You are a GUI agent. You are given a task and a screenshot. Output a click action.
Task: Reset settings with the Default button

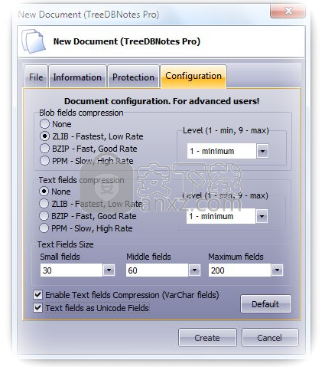pos(265,304)
